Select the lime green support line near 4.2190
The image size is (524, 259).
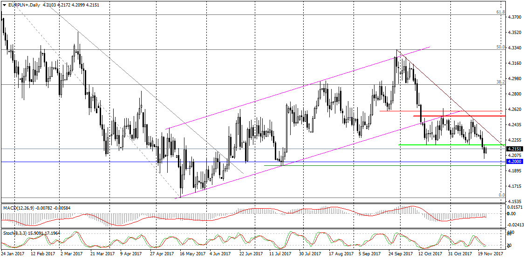(x=451, y=145)
